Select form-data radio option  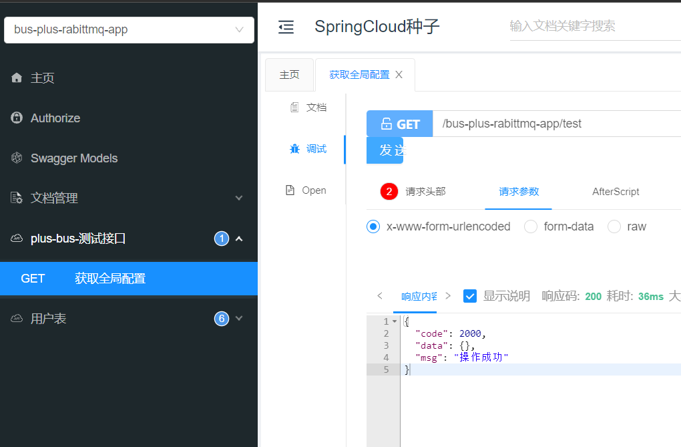coord(531,227)
